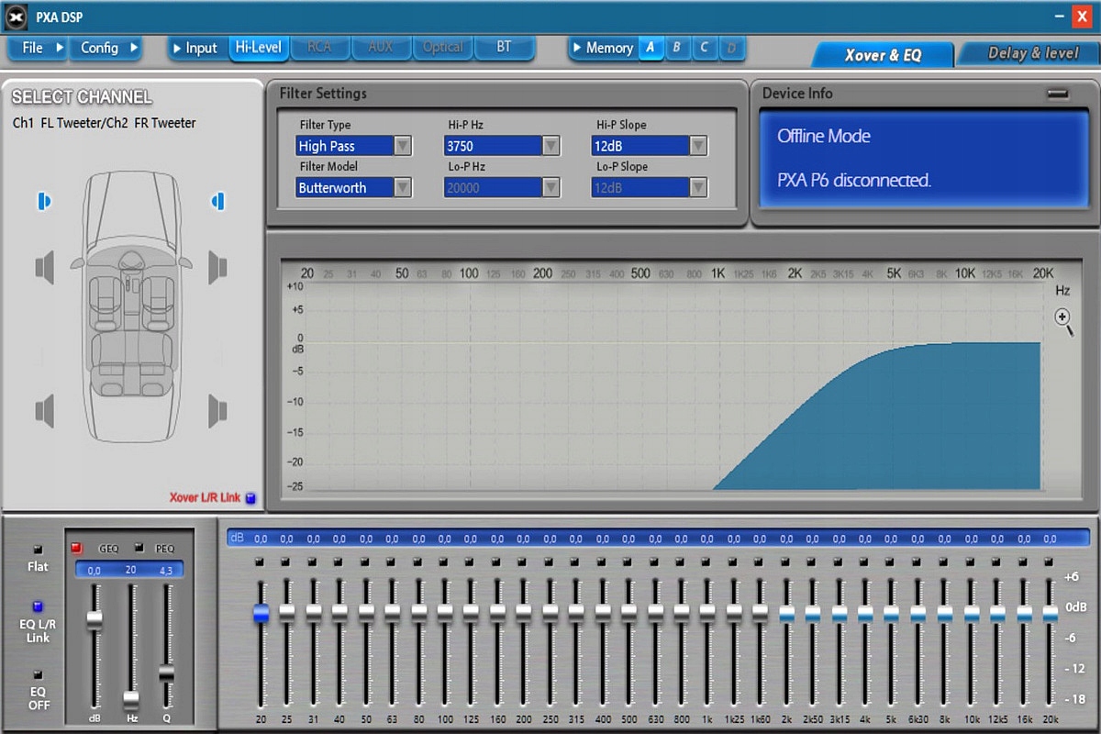Select the rear left speaker icon
Image resolution: width=1101 pixels, height=734 pixels.
click(x=45, y=410)
